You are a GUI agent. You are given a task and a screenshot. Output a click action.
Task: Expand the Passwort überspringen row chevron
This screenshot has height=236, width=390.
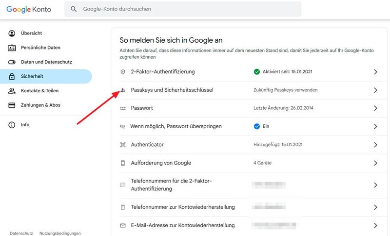375,127
